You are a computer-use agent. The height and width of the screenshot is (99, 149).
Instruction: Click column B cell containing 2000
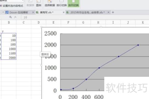pos(9,58)
